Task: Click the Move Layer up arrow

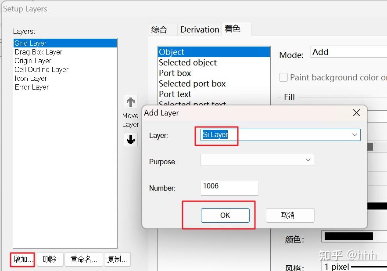Action: [x=130, y=102]
